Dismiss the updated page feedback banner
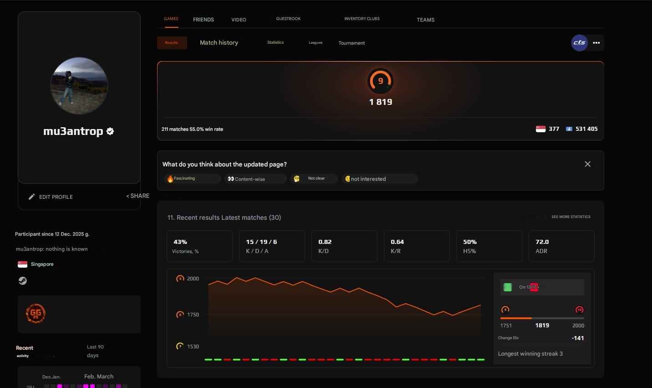Screen dimensions: 652x388 click(x=587, y=164)
